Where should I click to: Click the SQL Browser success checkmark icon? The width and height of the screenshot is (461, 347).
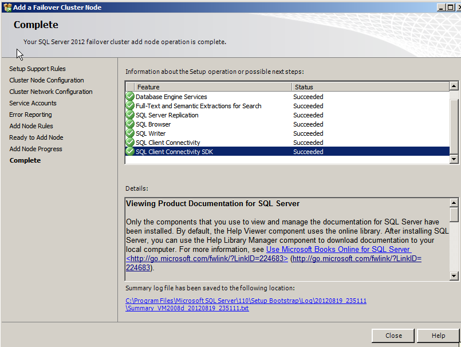tap(129, 124)
